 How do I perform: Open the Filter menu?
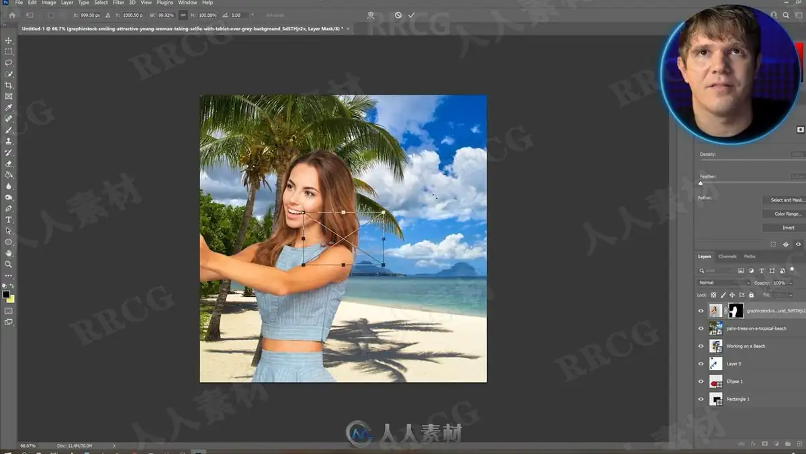pyautogui.click(x=118, y=3)
